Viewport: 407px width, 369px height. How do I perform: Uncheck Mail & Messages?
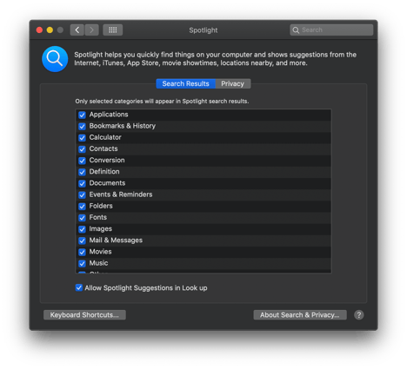point(82,241)
